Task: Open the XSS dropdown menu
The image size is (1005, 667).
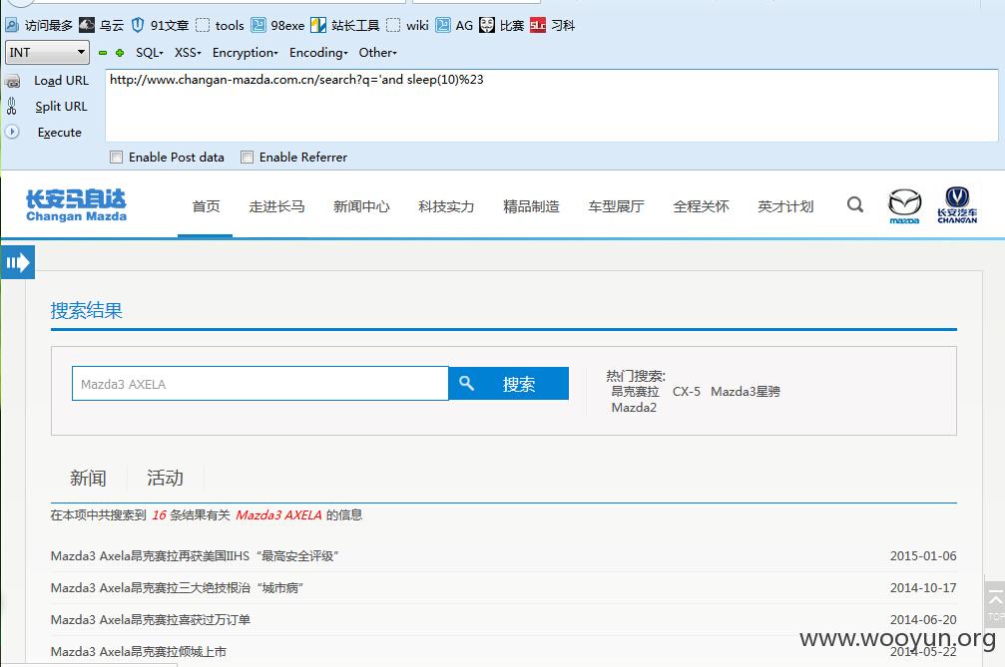Action: tap(188, 53)
